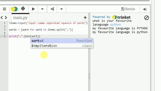Go to previous file tab arrow

2,17
